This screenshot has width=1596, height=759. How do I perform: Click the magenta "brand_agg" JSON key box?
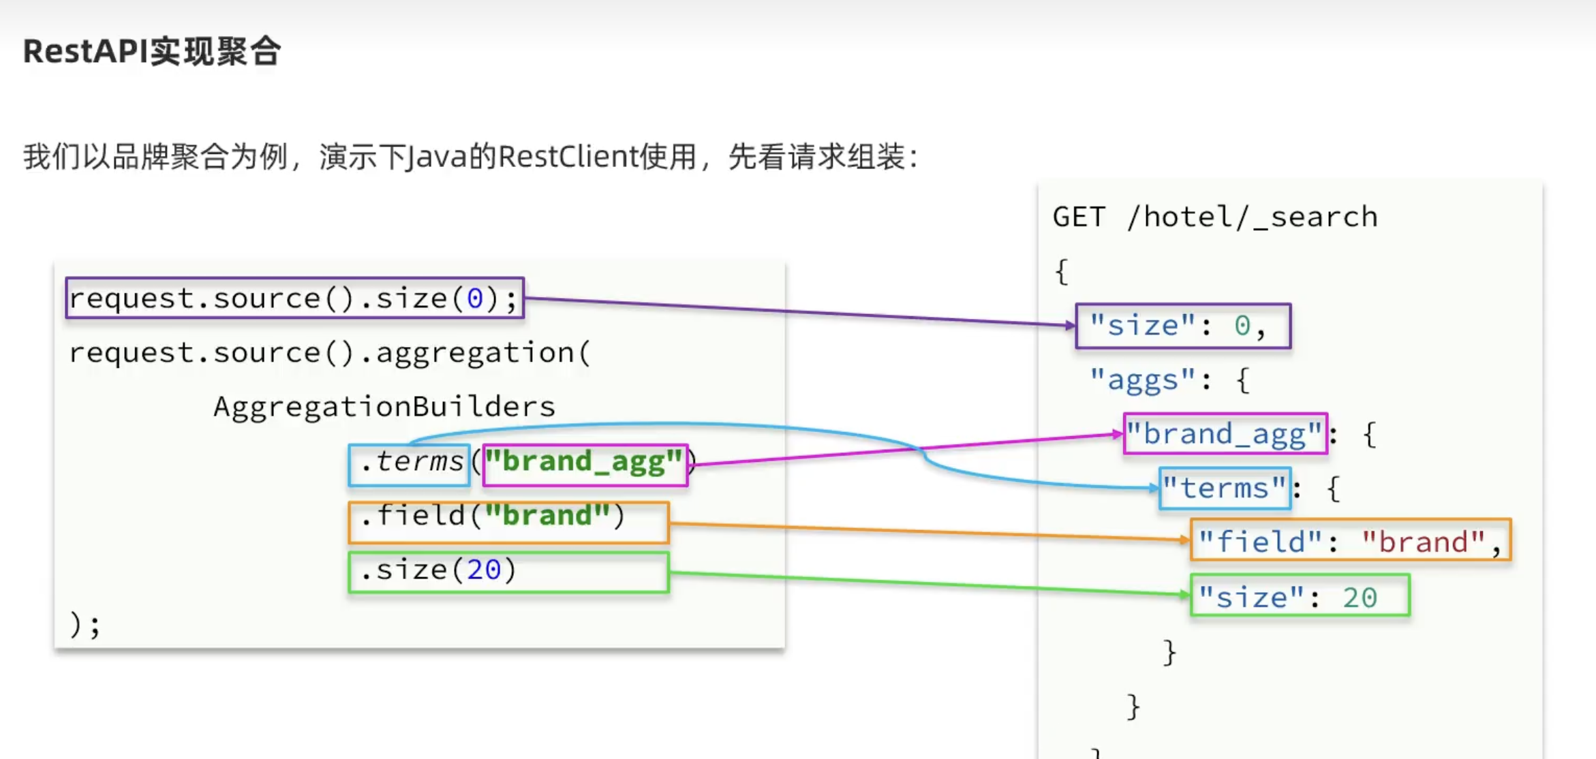(1225, 434)
